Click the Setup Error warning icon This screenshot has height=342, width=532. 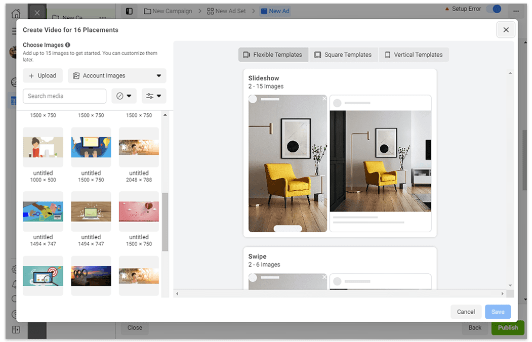pyautogui.click(x=446, y=9)
